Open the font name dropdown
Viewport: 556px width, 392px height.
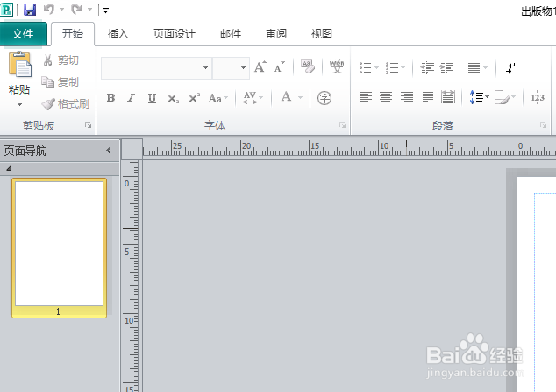click(x=205, y=67)
